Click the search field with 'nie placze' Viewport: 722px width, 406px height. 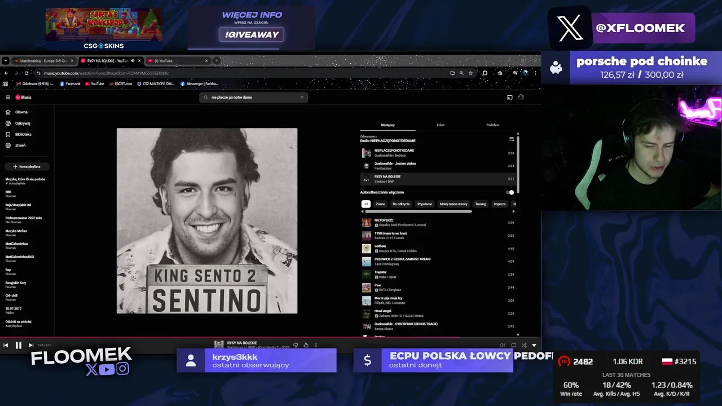tap(254, 97)
